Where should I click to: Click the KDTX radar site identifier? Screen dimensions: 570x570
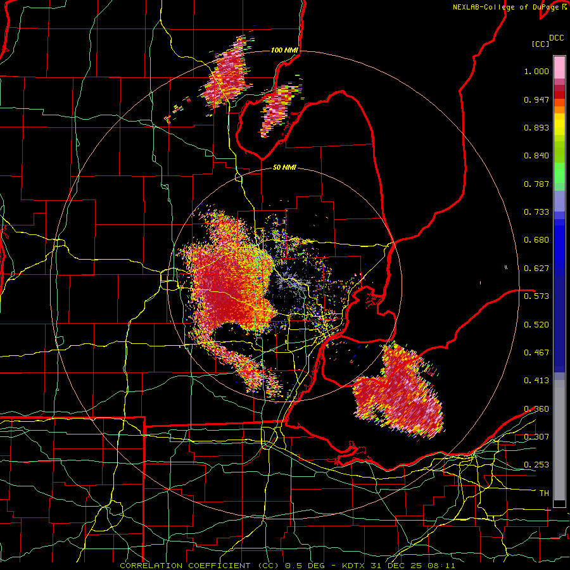coord(354,566)
